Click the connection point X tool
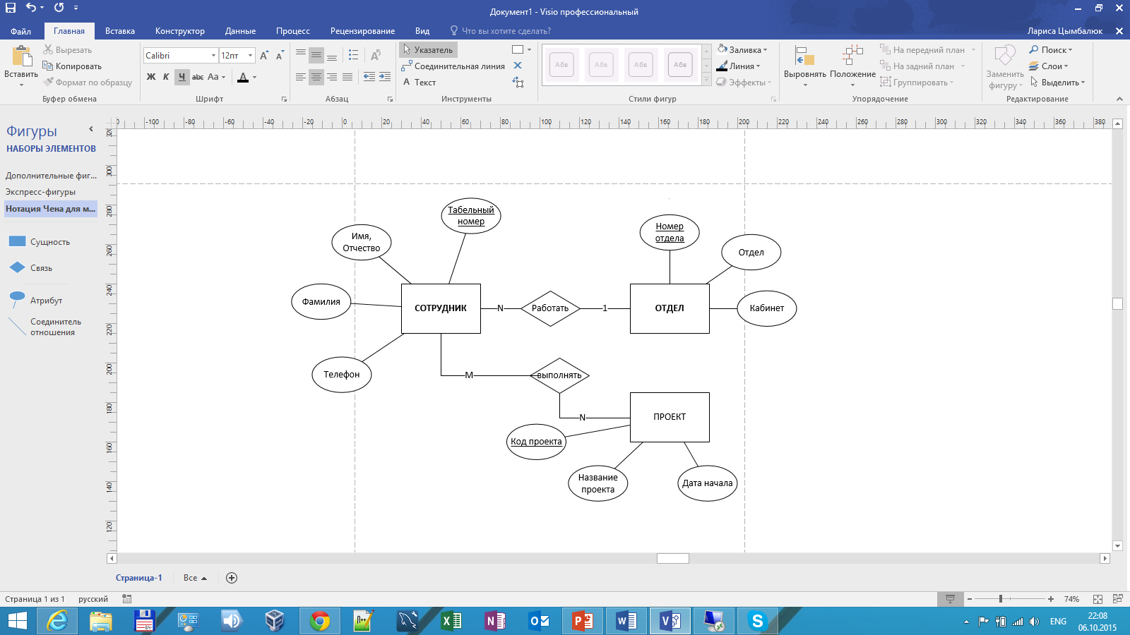Screen dimensions: 1130x635 click(x=518, y=66)
